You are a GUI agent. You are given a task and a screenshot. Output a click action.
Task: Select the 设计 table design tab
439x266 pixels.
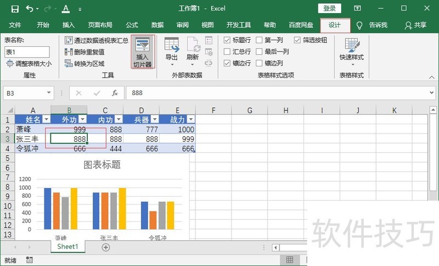pyautogui.click(x=335, y=25)
